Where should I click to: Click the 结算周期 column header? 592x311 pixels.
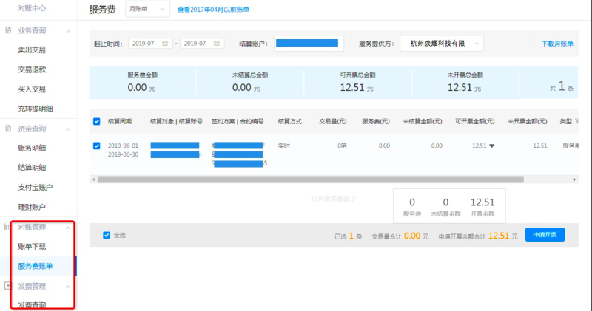tap(120, 121)
